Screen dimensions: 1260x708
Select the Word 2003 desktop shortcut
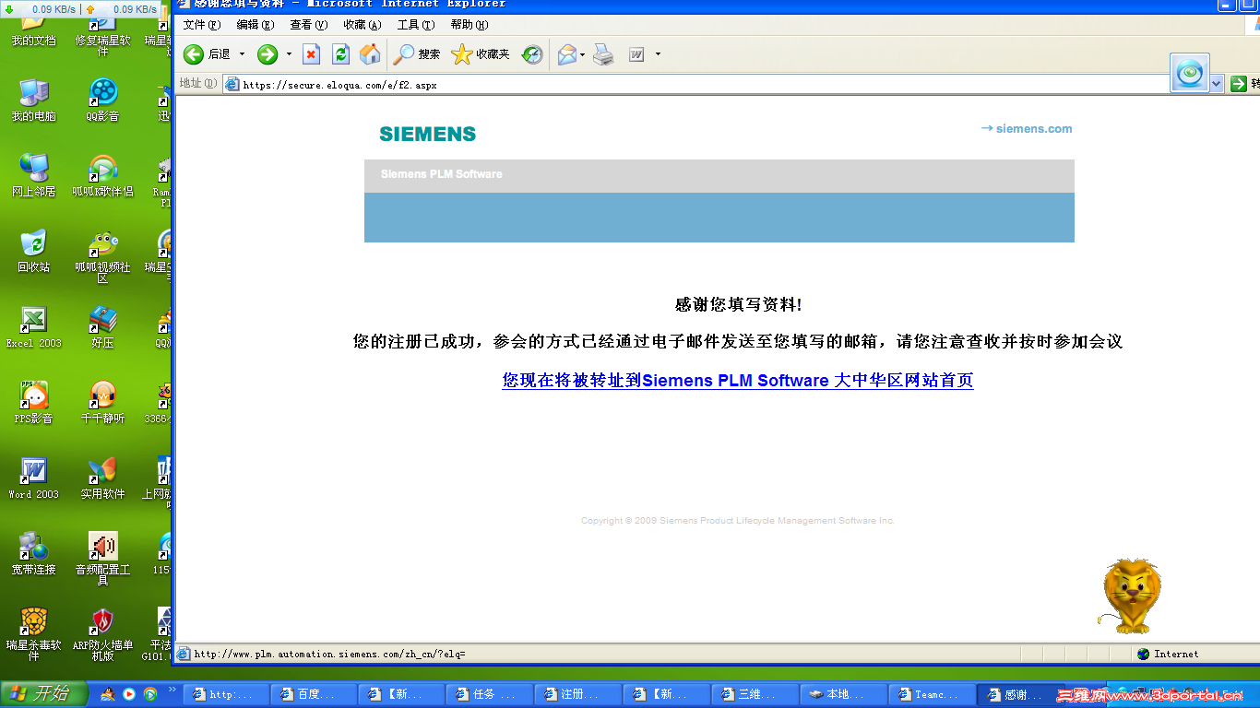pyautogui.click(x=34, y=478)
